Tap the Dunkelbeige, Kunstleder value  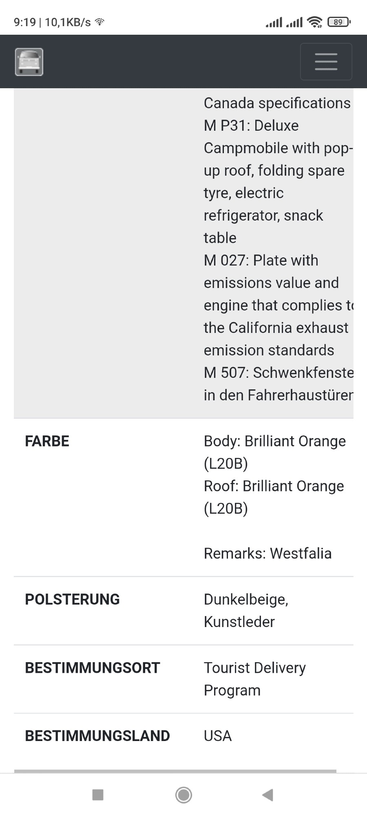click(246, 610)
